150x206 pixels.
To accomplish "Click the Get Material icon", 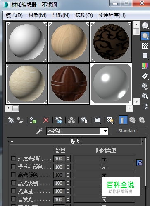I will pyautogui.click(x=11, y=120).
